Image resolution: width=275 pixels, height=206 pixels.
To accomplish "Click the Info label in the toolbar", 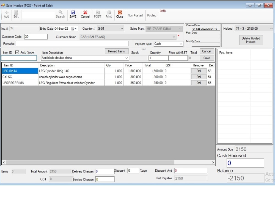I will [x=163, y=11].
